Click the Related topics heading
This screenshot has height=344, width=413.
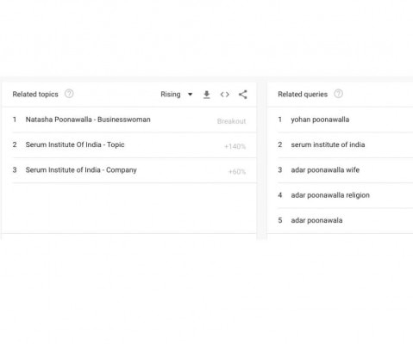[35, 95]
